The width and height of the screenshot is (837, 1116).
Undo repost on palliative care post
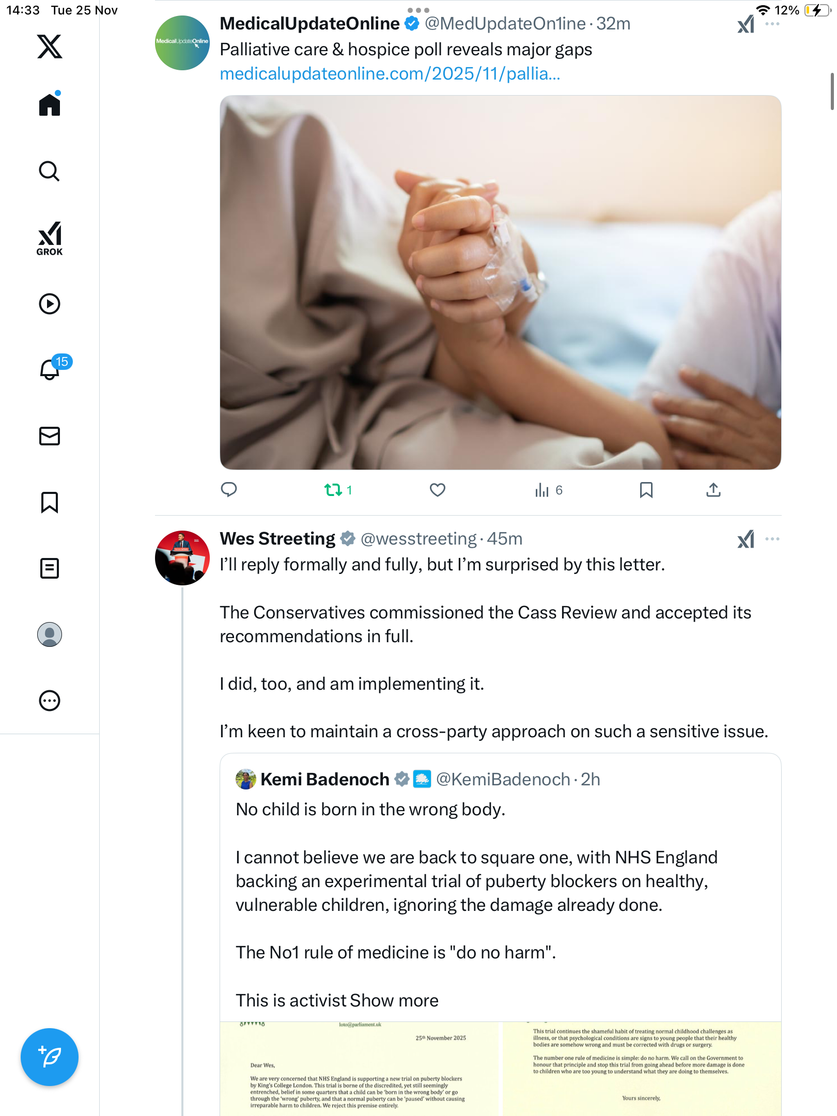[x=333, y=490]
